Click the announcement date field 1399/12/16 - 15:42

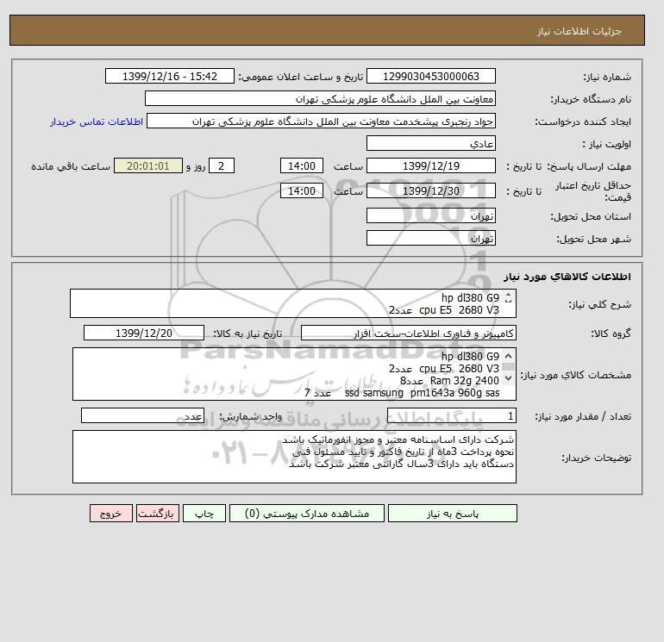(x=169, y=76)
